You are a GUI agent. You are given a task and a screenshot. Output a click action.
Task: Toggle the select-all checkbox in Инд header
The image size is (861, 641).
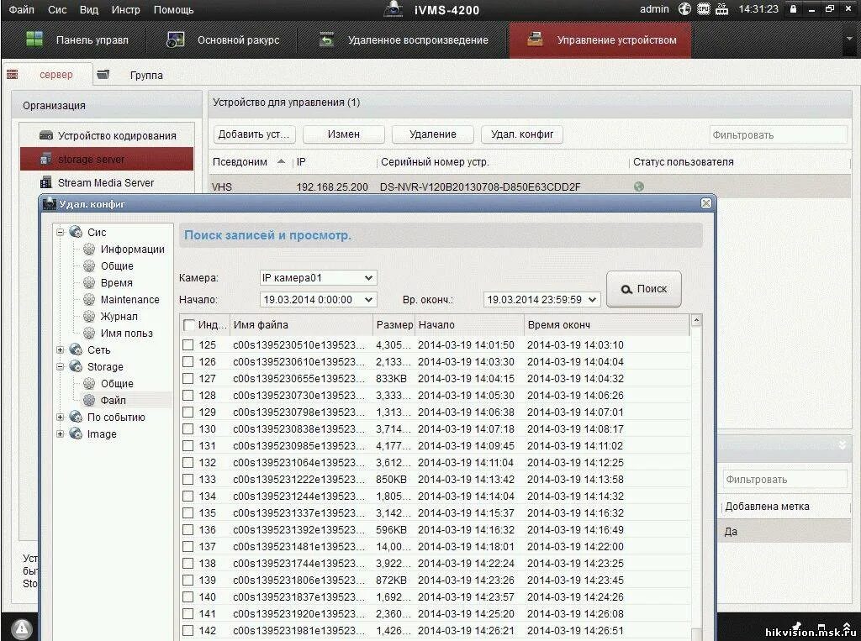[x=188, y=325]
